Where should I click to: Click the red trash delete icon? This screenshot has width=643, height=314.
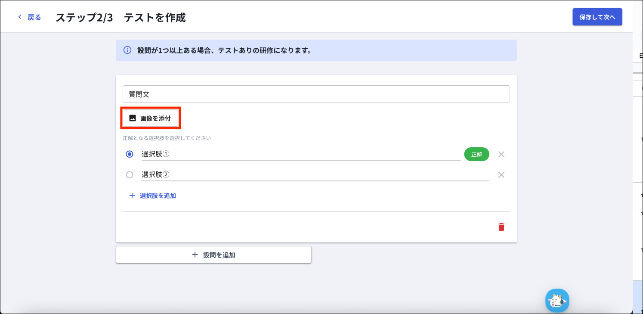(x=501, y=227)
